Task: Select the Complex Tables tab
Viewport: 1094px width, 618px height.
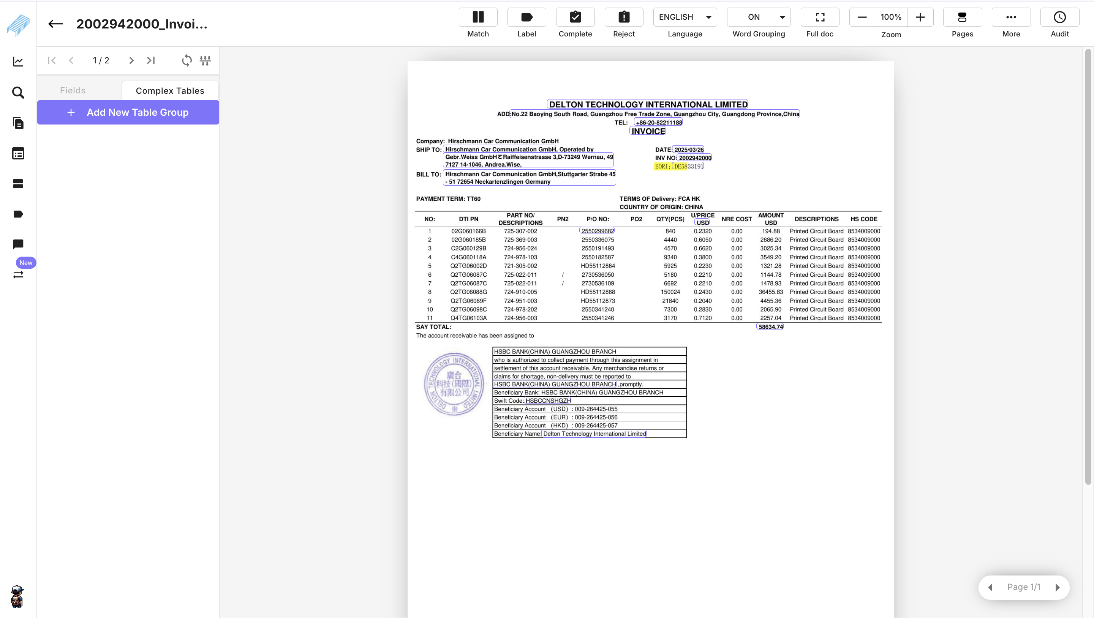Action: pyautogui.click(x=170, y=91)
